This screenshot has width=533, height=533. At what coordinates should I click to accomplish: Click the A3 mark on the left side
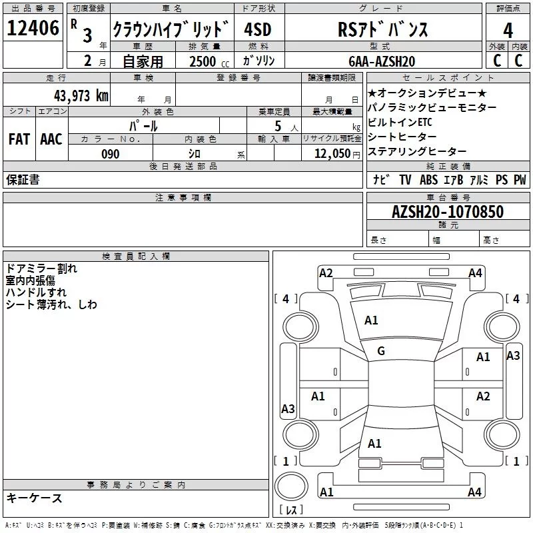[x=288, y=409]
